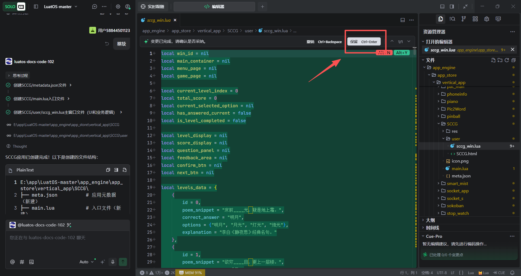
Task: Send message with green arrow button
Action: pos(123,262)
